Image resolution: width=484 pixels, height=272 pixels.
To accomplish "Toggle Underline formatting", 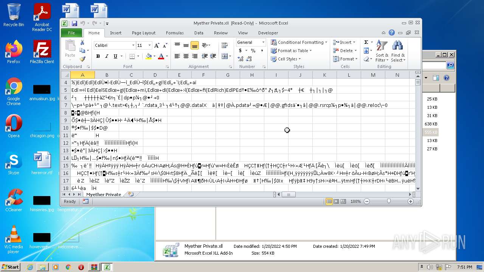I will pyautogui.click(x=115, y=56).
